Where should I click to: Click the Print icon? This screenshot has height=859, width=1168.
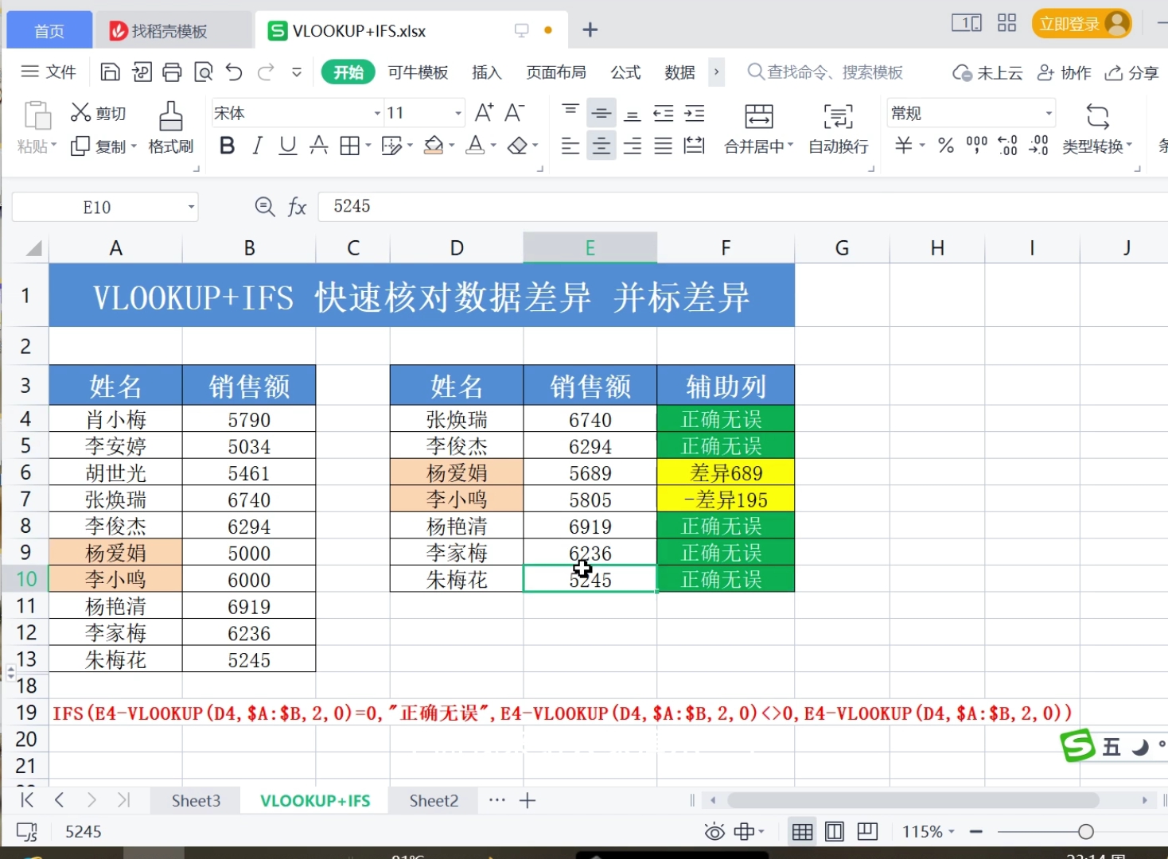[x=172, y=72]
